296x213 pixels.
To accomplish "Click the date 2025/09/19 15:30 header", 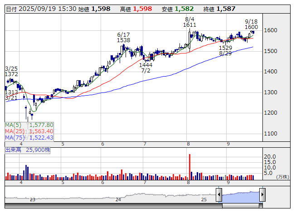I will (41, 9).
